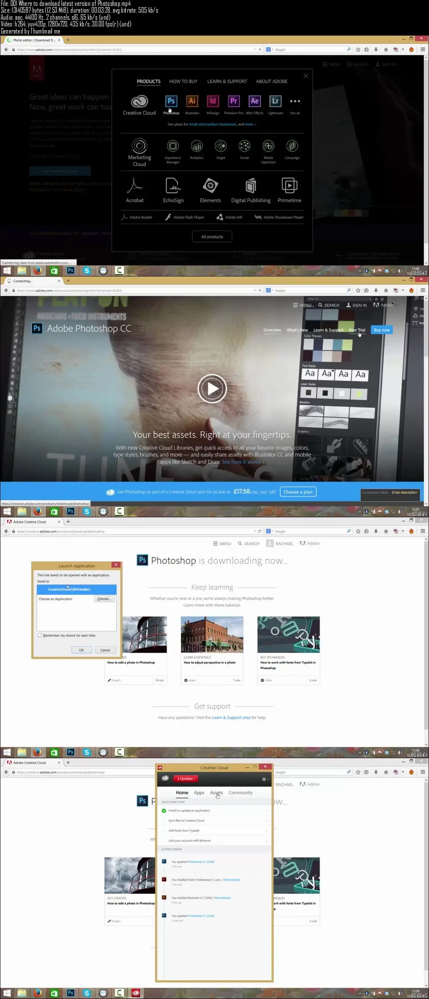The image size is (429, 999).
Task: Click the 2 Updates button in Creative Cloud
Action: 186,779
